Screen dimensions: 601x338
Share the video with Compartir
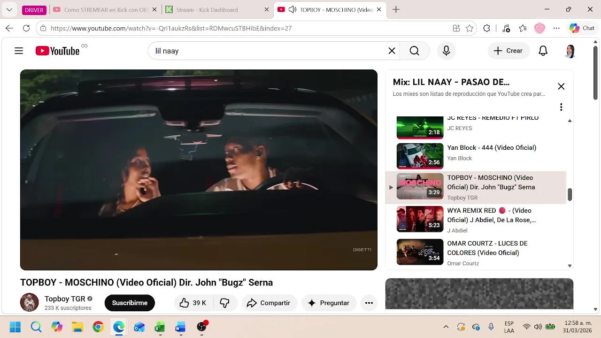click(x=269, y=303)
